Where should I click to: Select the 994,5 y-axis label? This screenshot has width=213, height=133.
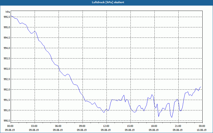coord(7,38)
